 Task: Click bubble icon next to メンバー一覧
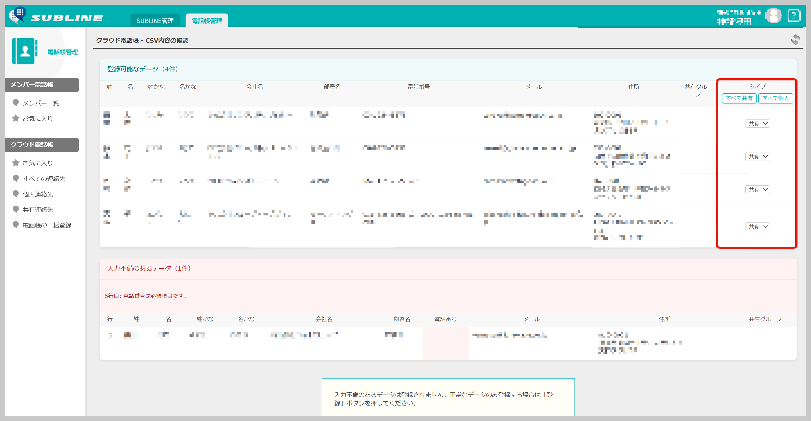pos(15,103)
